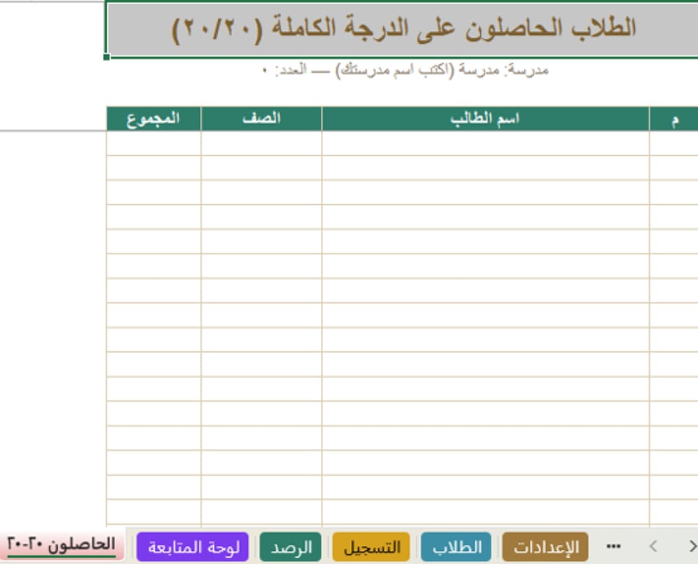Select the المجموع column header

point(154,119)
